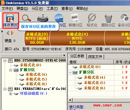Click drive icon beside 未格式化(5) in tree
This screenshot has width=130, height=110.
pyautogui.click(x=22, y=80)
